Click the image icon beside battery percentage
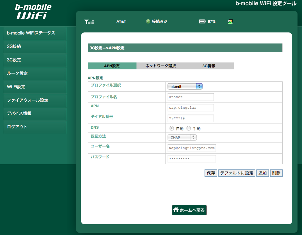This screenshot has width=302, height=235. (230, 21)
